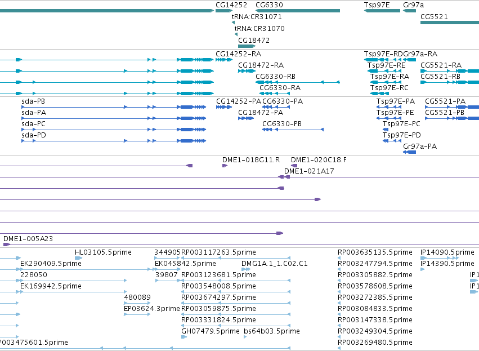
Task: Click RP003548008.5prime EST label
Action: click(219, 286)
